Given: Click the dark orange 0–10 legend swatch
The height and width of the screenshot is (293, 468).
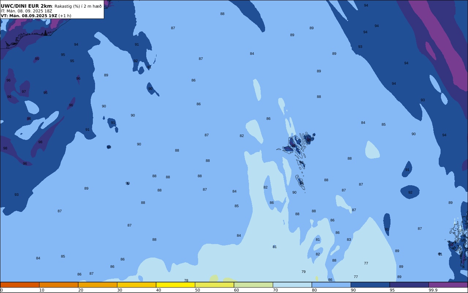Looking at the screenshot, I should click(x=20, y=285).
